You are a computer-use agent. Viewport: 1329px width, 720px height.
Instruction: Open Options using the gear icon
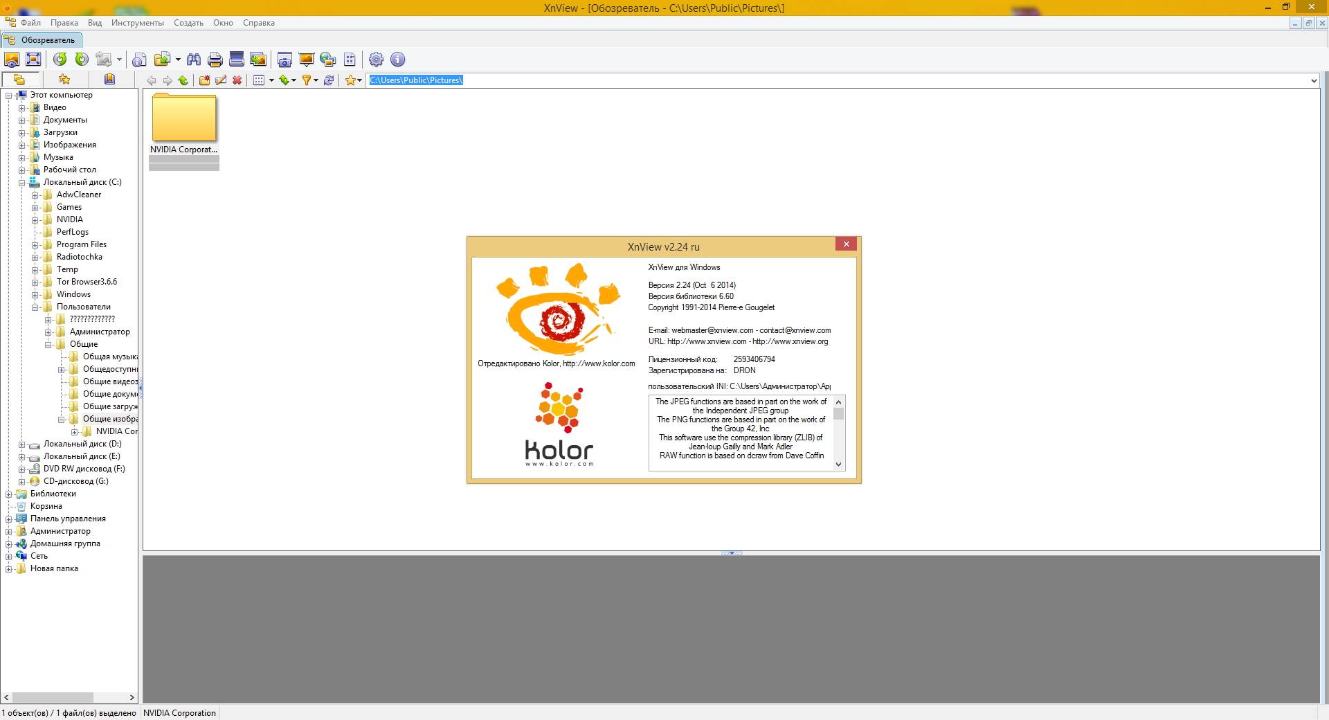tap(376, 60)
